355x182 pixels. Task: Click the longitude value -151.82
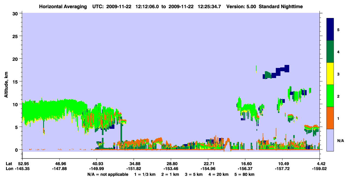tap(134, 169)
